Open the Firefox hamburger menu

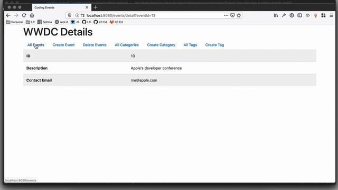331,15
